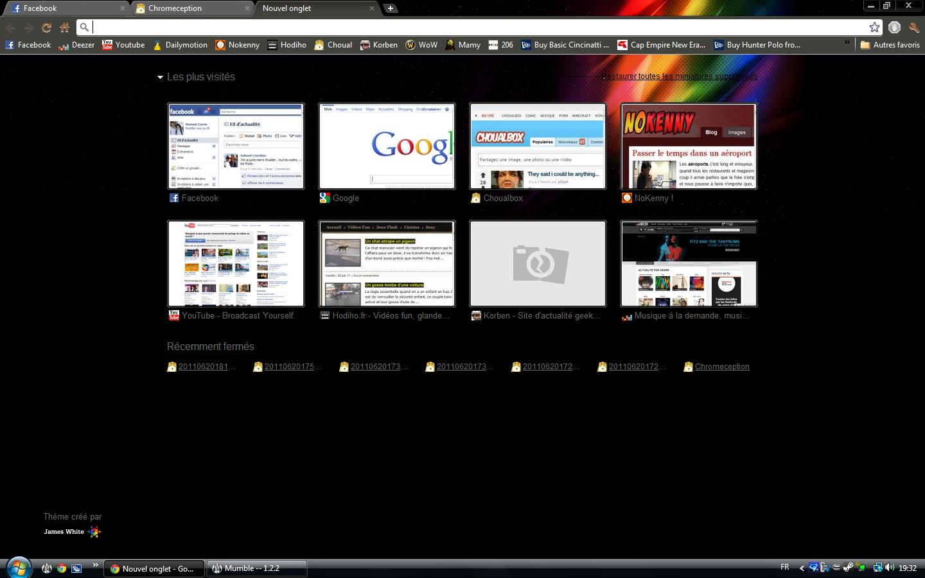Image resolution: width=925 pixels, height=578 pixels.
Task: Click the Windows Start orb
Action: click(18, 568)
